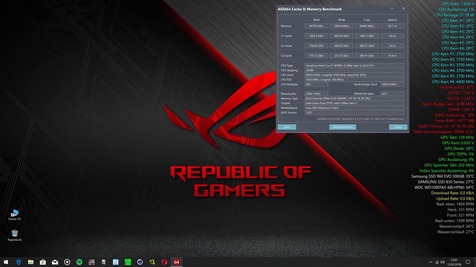Click L2 Cache Copy value 580.21 GB/s
476x267 pixels.
click(367, 46)
